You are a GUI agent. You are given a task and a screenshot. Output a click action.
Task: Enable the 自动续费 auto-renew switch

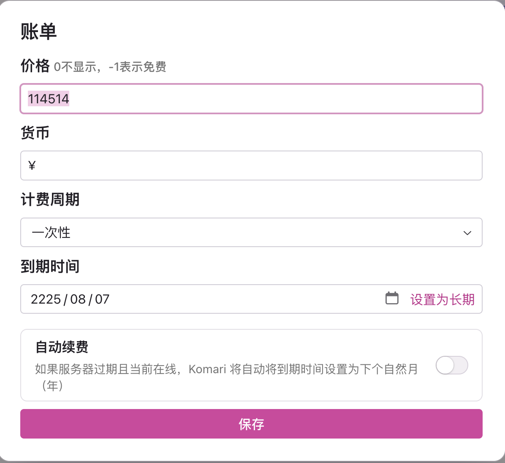click(x=452, y=365)
